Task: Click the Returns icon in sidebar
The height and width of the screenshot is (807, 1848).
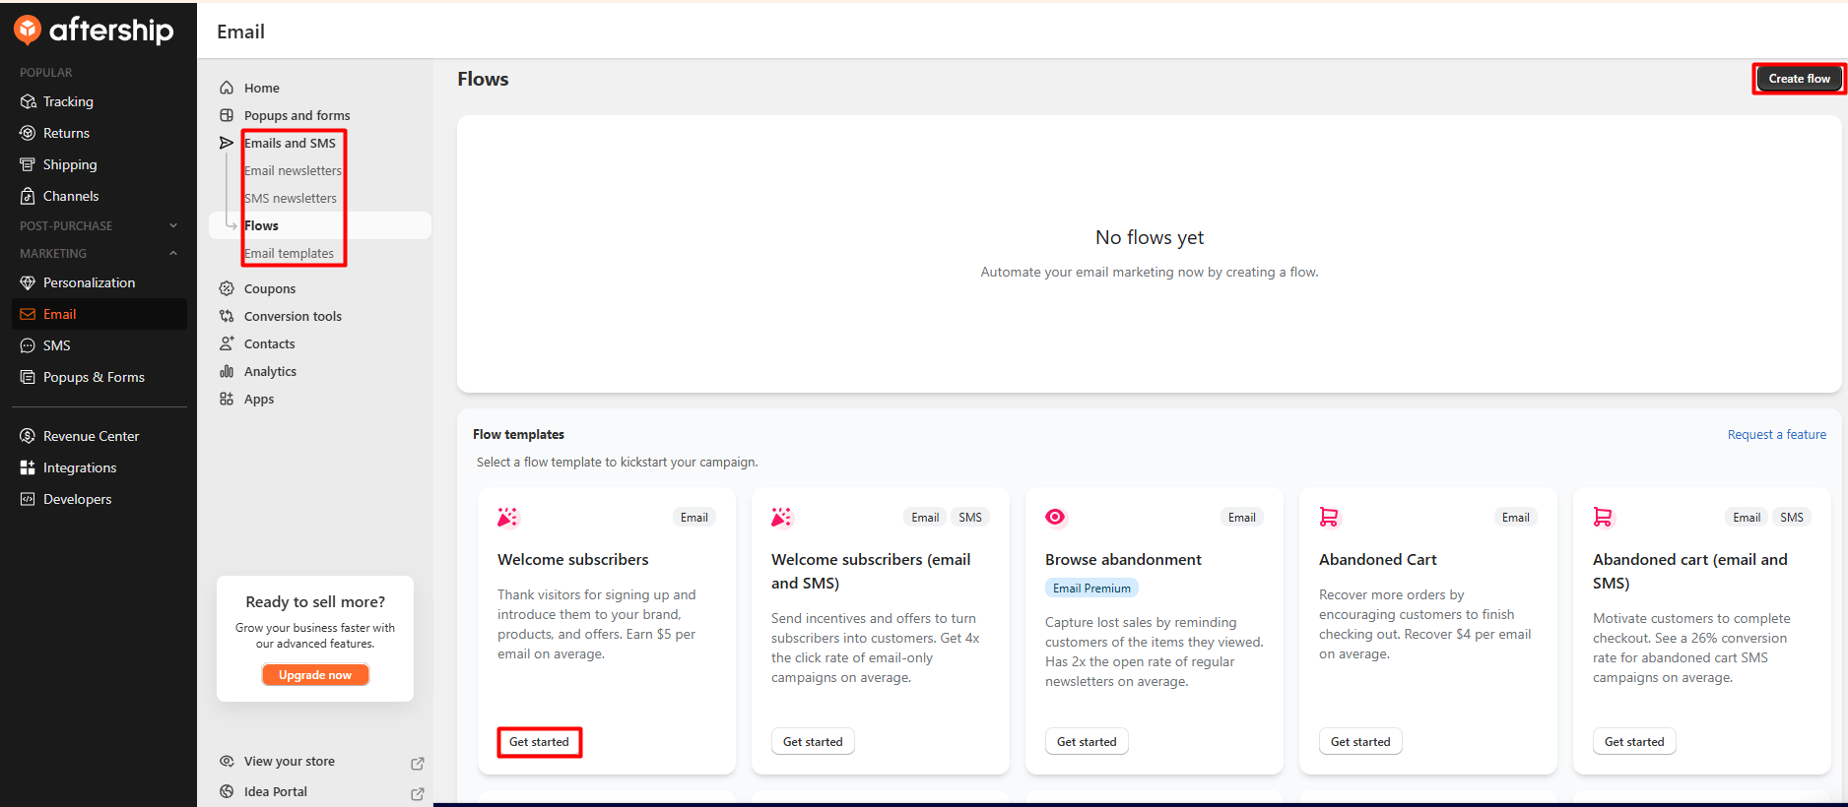Action: point(28,133)
